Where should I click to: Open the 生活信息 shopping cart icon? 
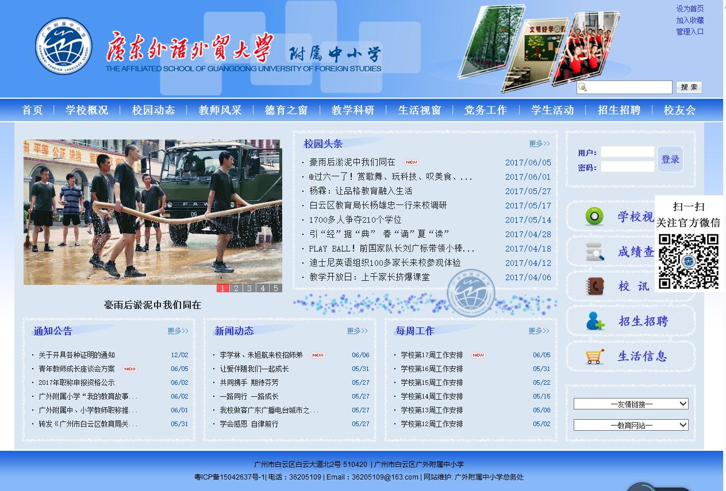(594, 356)
